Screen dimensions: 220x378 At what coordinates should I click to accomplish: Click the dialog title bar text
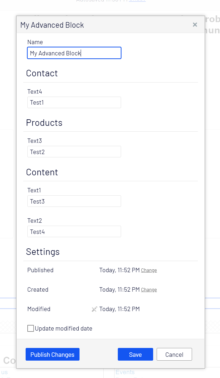[52, 25]
